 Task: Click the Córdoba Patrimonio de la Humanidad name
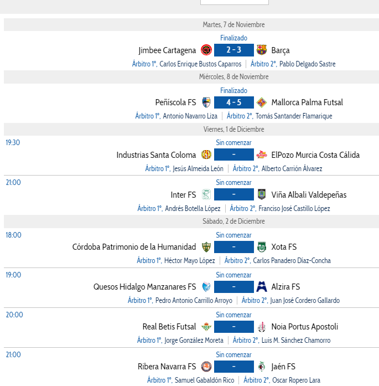[x=134, y=246]
